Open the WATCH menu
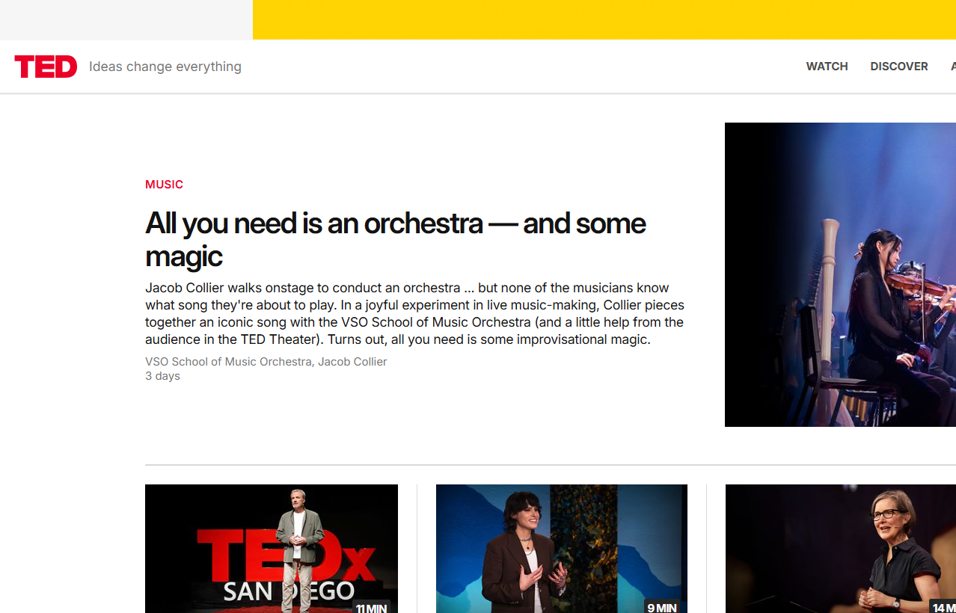The height and width of the screenshot is (613, 956). 827,67
